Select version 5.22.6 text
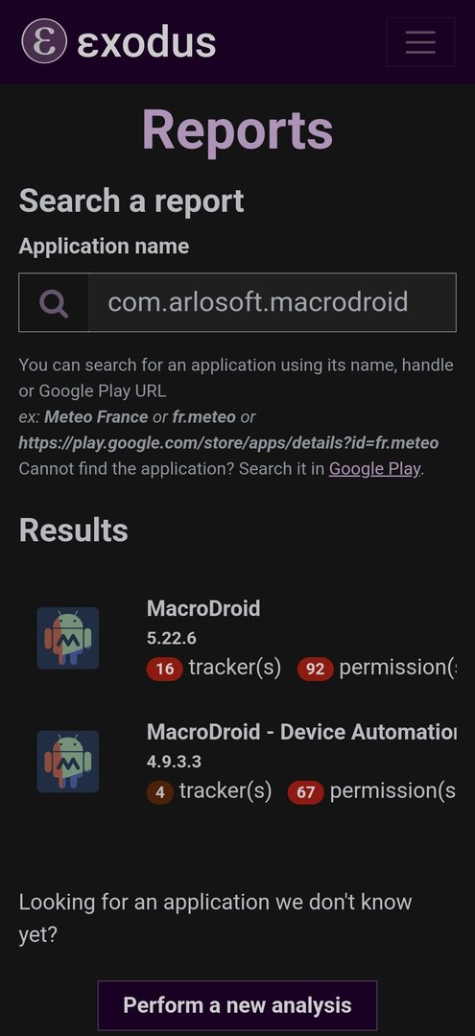The height and width of the screenshot is (1036, 475). [171, 638]
